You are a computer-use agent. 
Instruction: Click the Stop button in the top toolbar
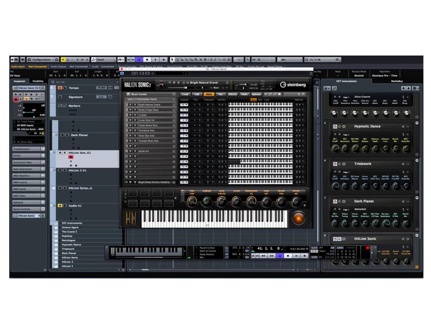point(147,60)
